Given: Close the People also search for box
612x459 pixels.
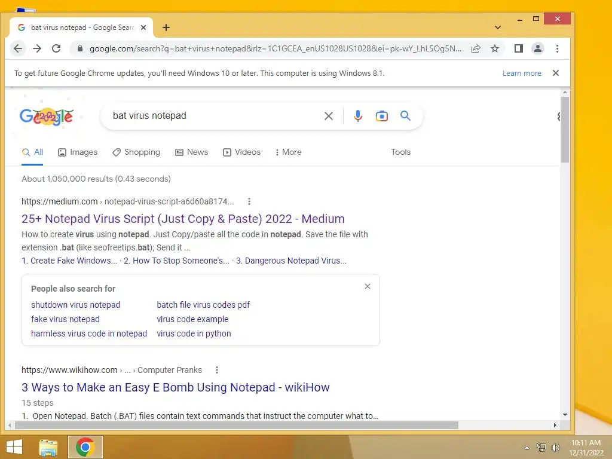Looking at the screenshot, I should (368, 286).
